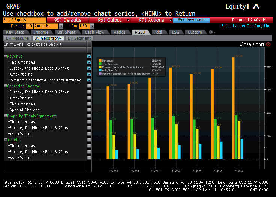Uncheck the Revenue series checkbox
This screenshot has width=276, height=197.
coord(89,56)
